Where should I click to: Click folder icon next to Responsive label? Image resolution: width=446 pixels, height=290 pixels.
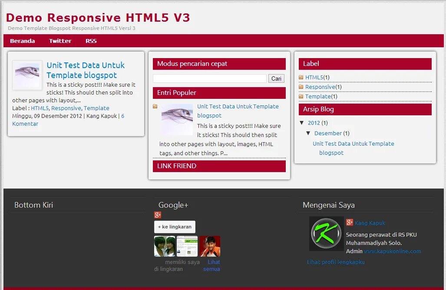(301, 87)
